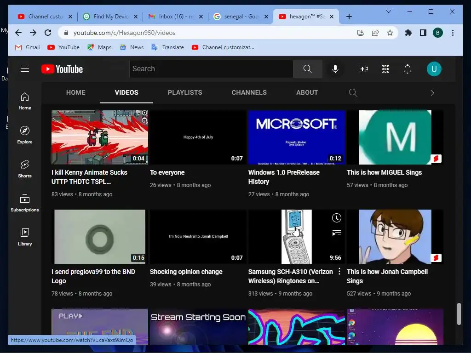Click install app icon in address bar
The height and width of the screenshot is (353, 471).
[361, 33]
